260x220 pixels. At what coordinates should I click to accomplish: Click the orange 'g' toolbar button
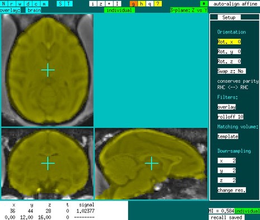[133, 4]
